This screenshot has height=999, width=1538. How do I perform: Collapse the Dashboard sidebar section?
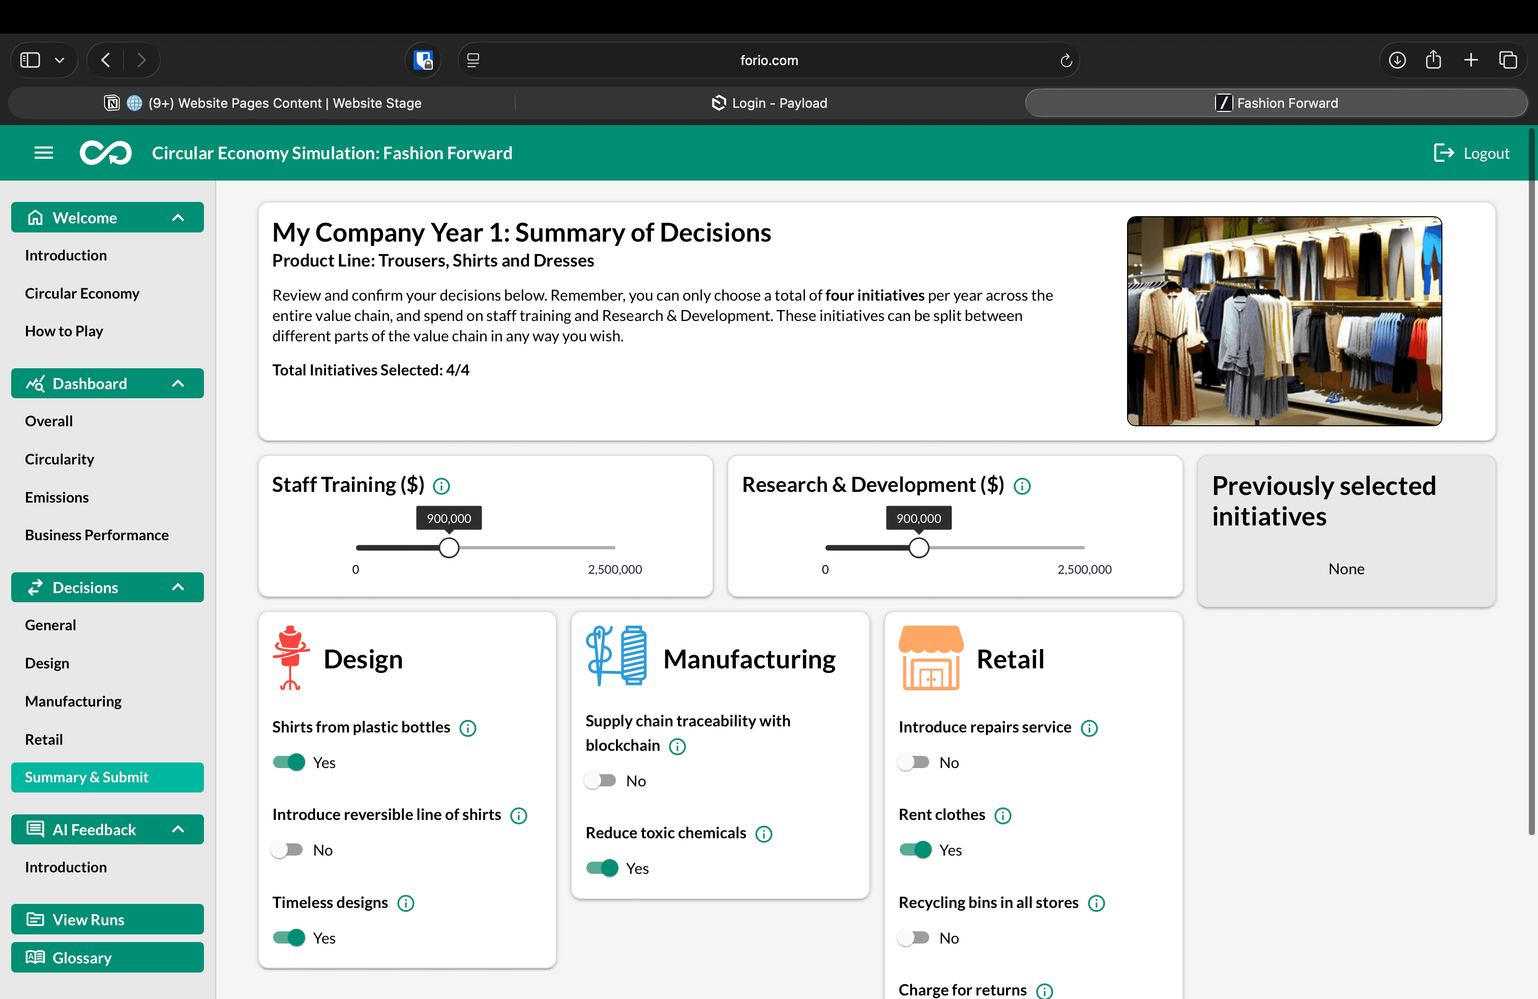click(179, 384)
